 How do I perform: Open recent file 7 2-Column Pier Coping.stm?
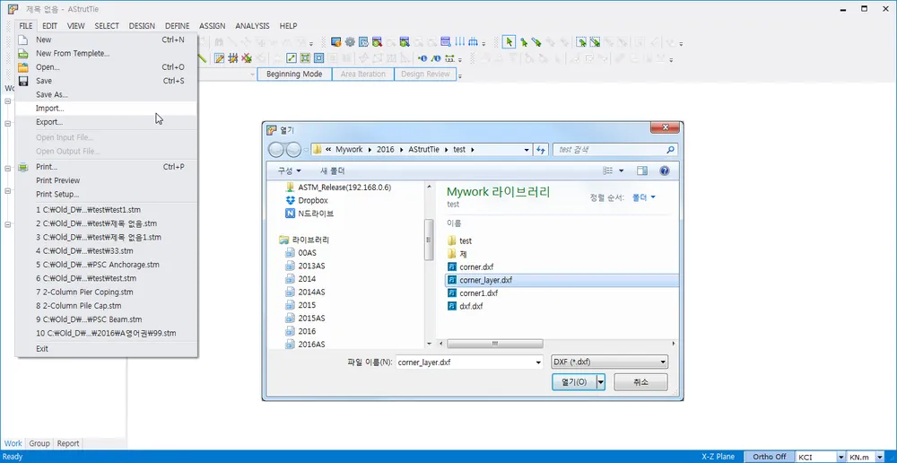pyautogui.click(x=107, y=292)
